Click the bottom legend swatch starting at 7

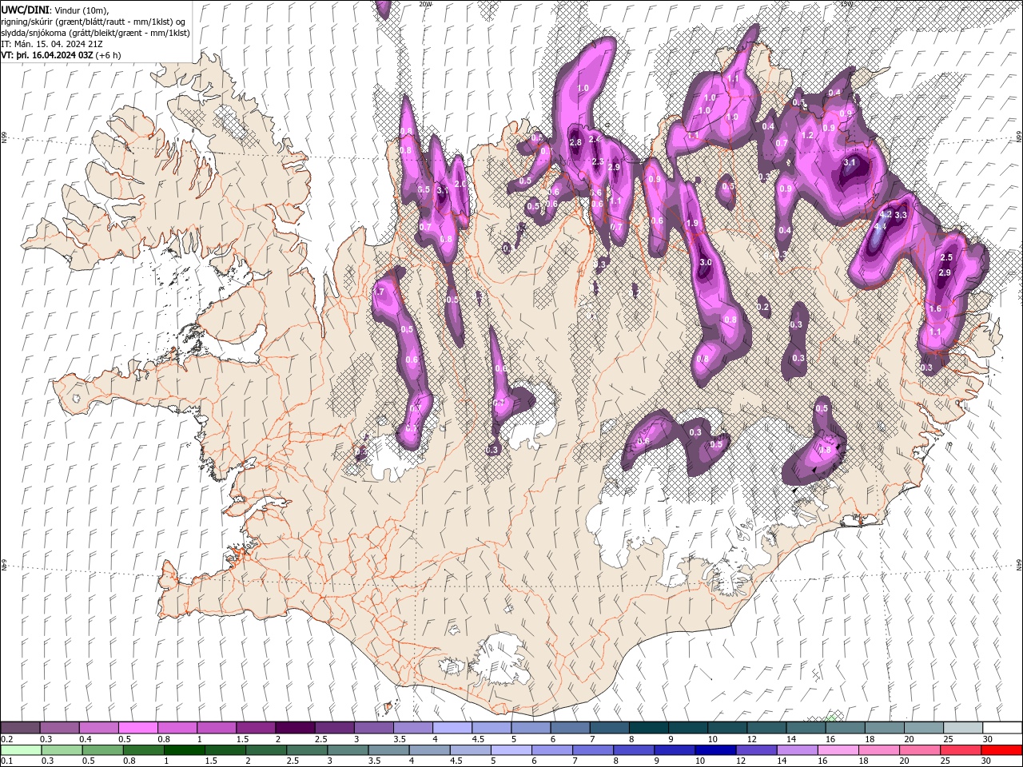593,749
